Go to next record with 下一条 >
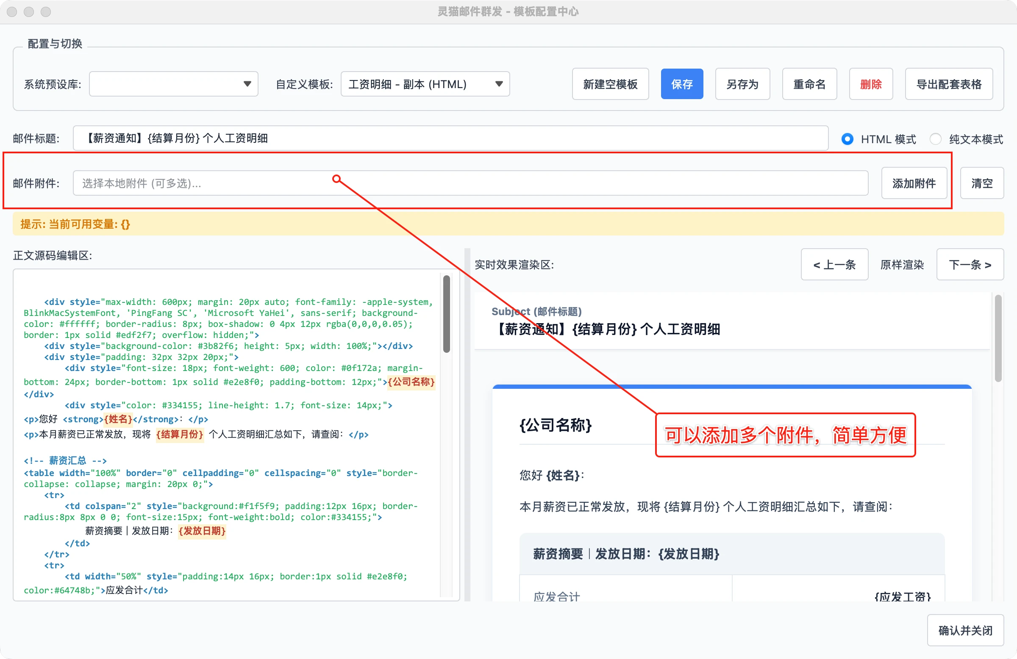Screen dimensions: 1017x659 coord(970,264)
